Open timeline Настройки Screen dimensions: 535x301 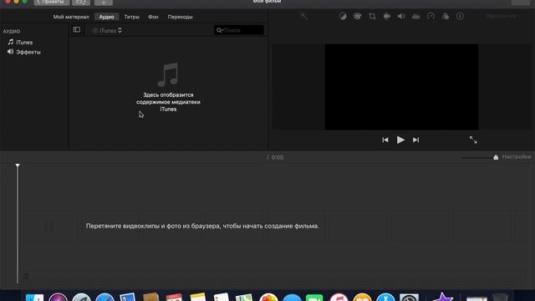point(517,156)
